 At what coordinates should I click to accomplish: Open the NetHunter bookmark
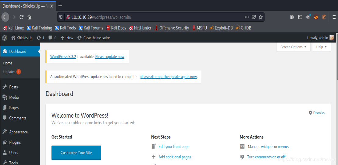(140, 28)
